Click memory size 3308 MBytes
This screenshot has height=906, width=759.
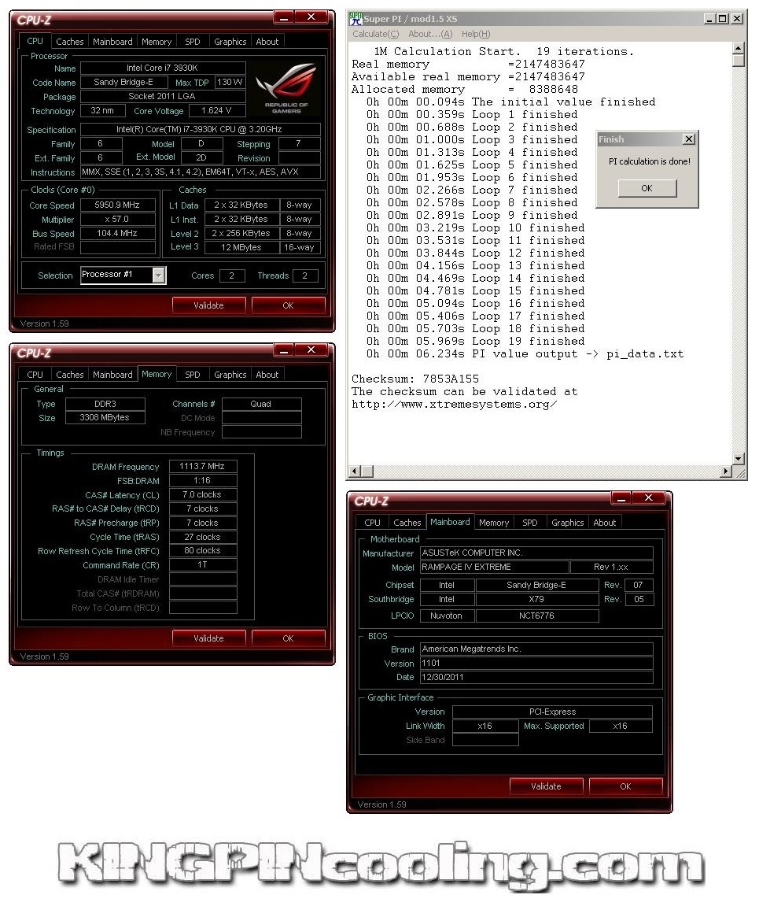coord(105,418)
